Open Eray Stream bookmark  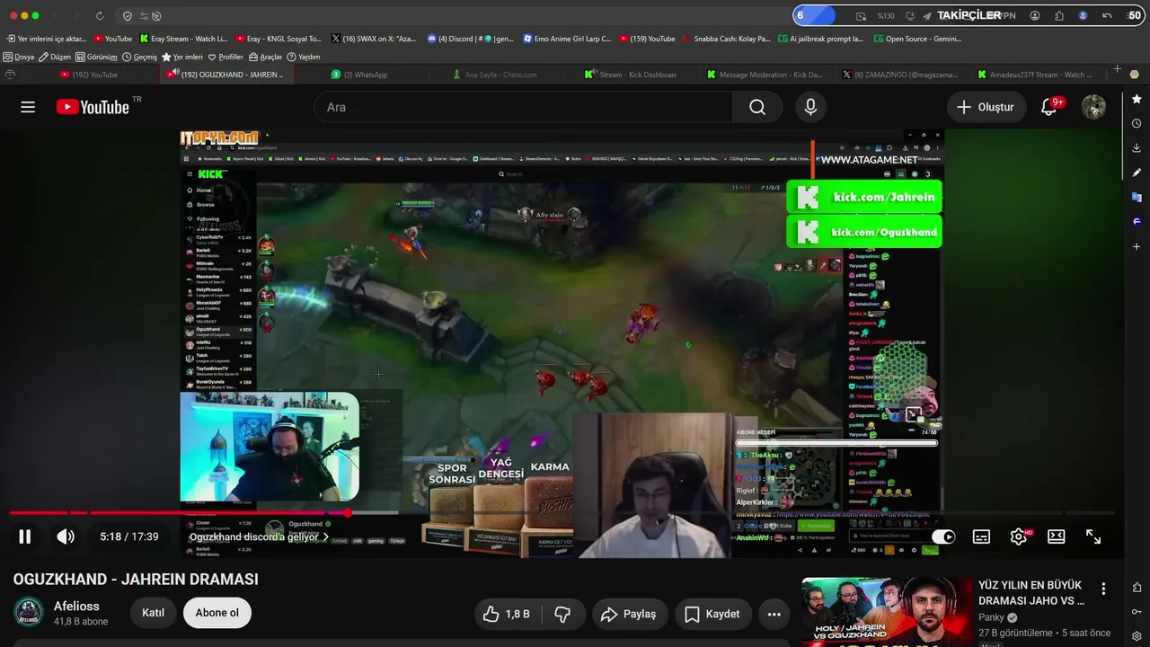pos(183,39)
